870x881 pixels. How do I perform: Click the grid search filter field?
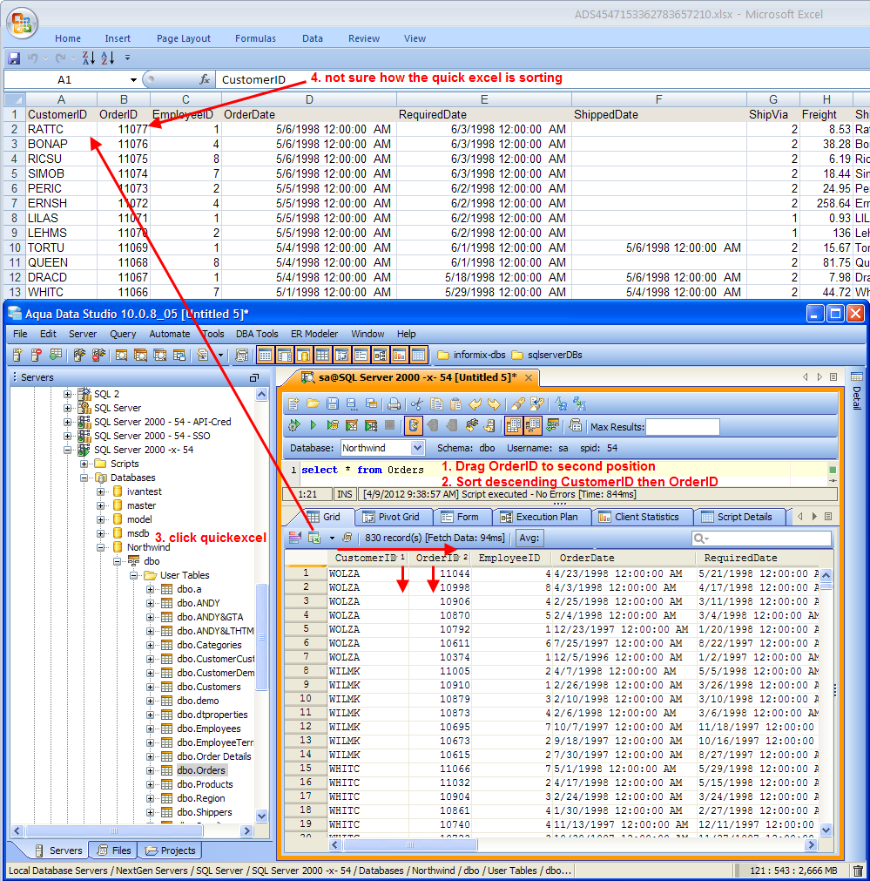tap(762, 539)
